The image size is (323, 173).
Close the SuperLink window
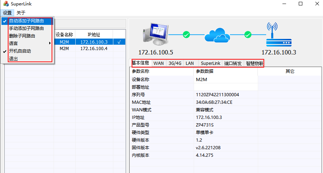tap(317, 4)
